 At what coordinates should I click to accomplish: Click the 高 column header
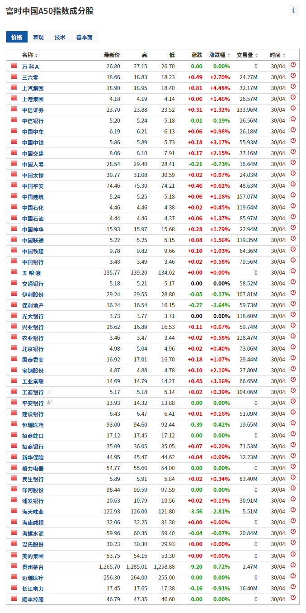(x=145, y=55)
